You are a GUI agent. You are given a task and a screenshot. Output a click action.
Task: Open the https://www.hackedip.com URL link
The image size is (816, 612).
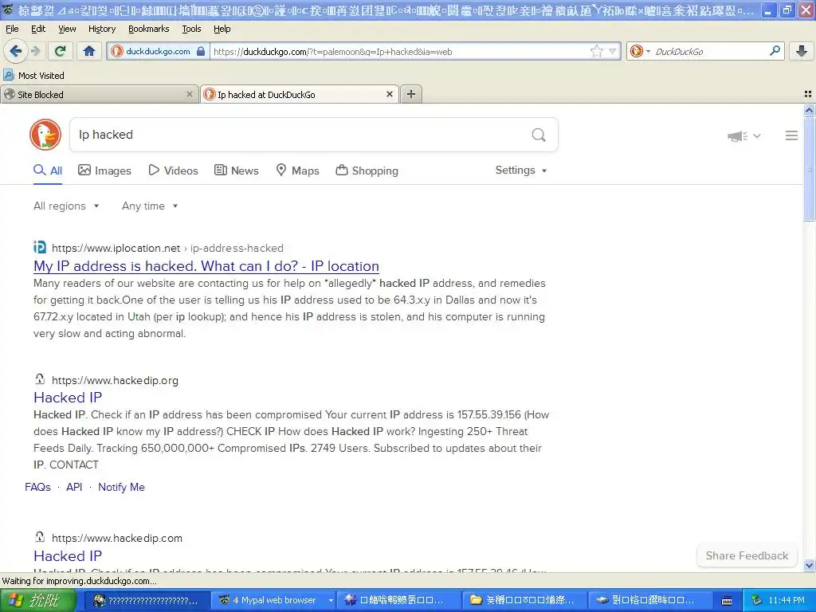[117, 538]
